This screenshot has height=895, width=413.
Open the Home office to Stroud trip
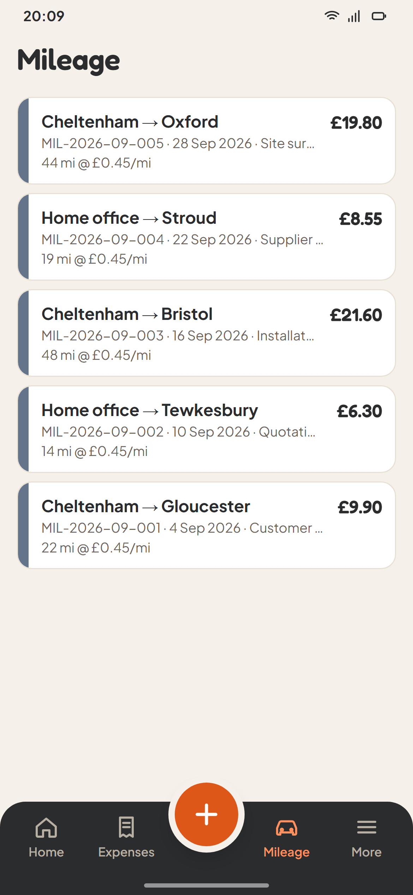click(206, 237)
